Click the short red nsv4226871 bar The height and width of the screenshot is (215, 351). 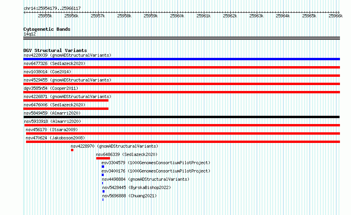click(66, 100)
